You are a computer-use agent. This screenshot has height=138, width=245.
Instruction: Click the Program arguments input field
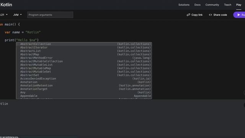50,15
